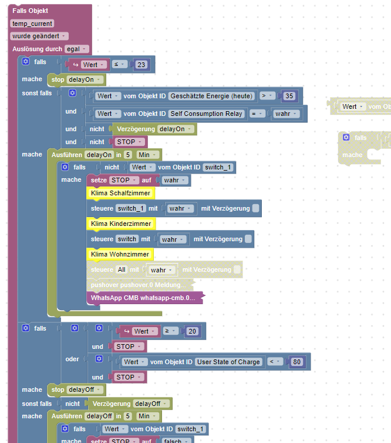Open the Min unit dropdown of Ausführen delayOn

pyautogui.click(x=148, y=155)
